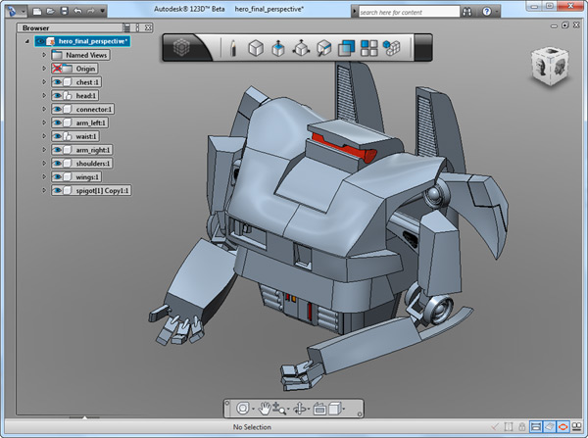588x438 pixels.
Task: Select the Sketch pencil tool
Action: pos(233,47)
